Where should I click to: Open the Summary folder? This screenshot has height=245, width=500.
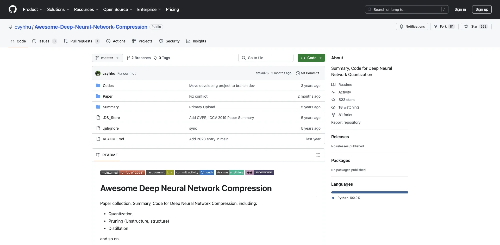point(111,107)
